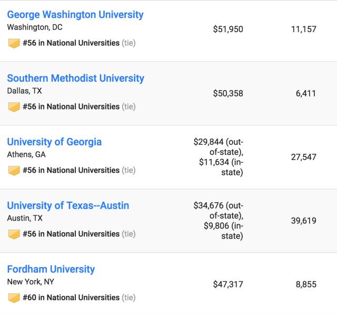Screen dimensions: 337x316
Task: Click George Washington's #56 in National Universities ranking
Action: (x=71, y=43)
